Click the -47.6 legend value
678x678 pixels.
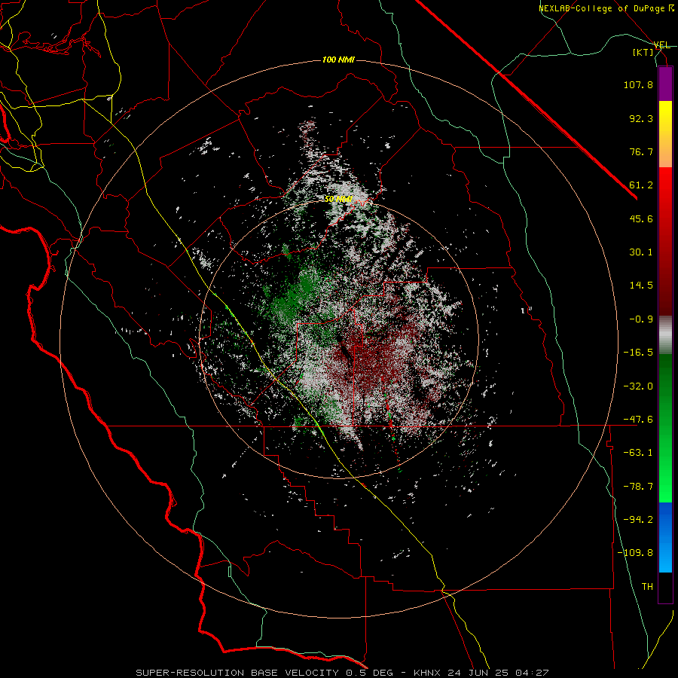[638, 420]
